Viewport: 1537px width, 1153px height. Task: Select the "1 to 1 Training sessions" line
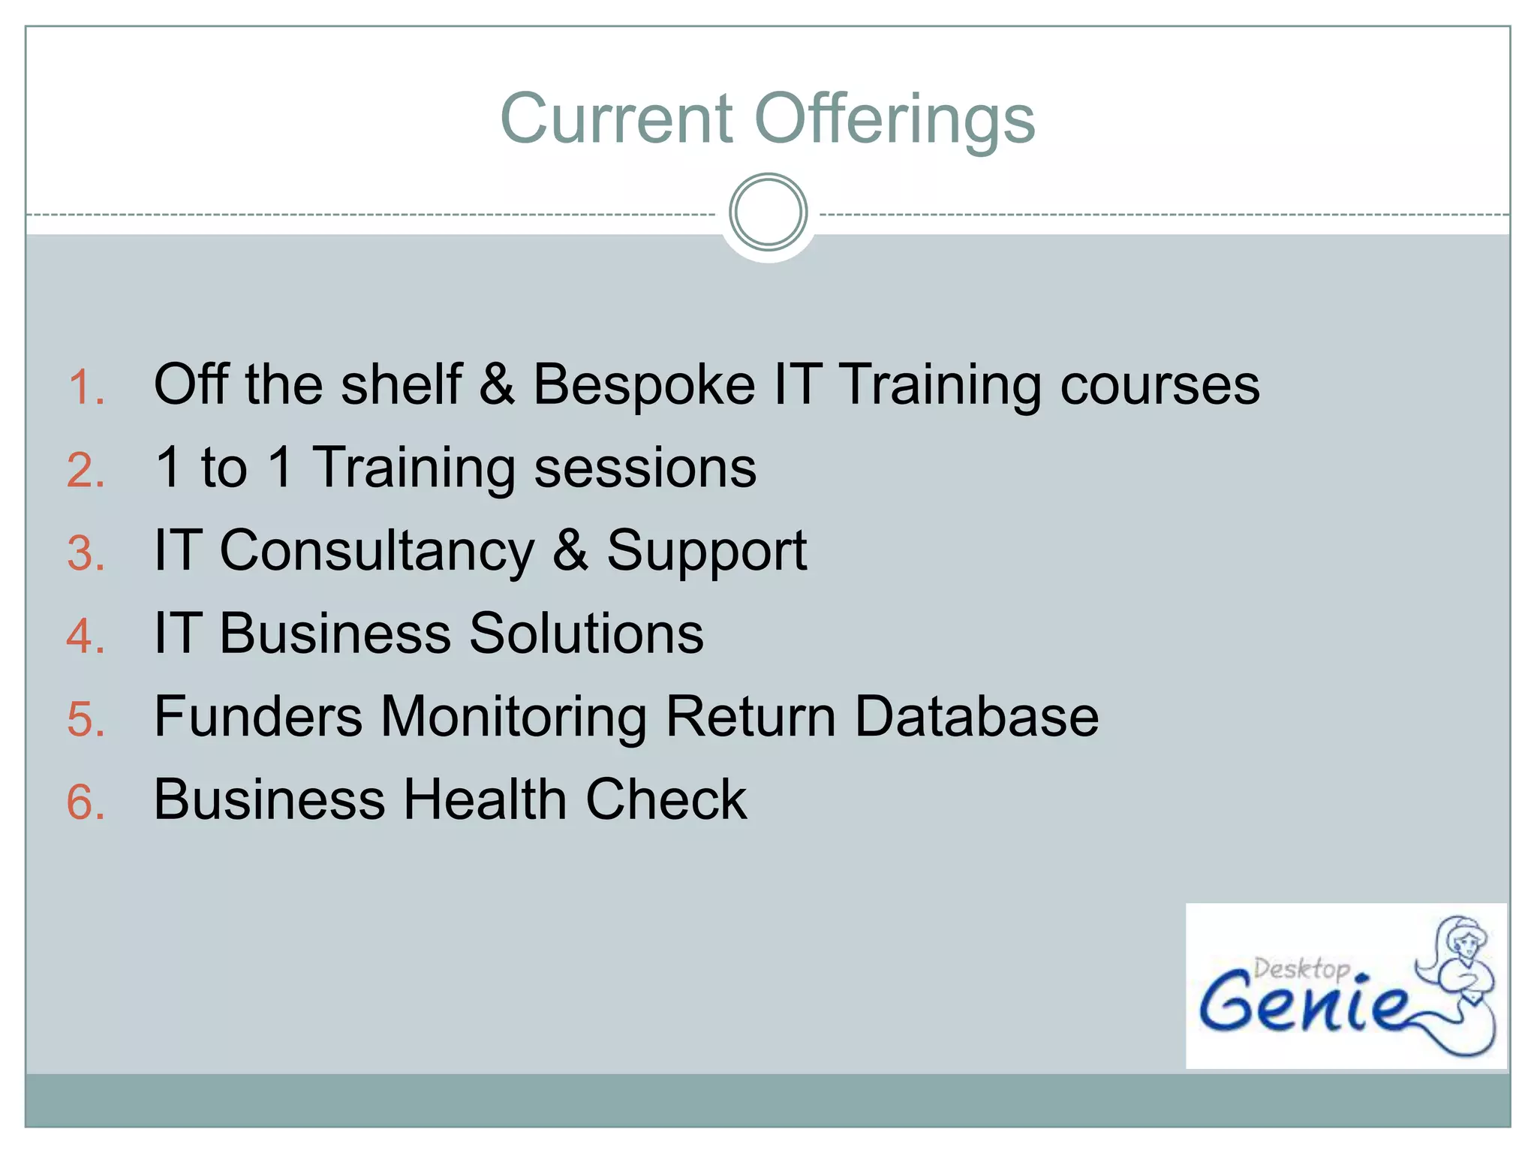455,467
